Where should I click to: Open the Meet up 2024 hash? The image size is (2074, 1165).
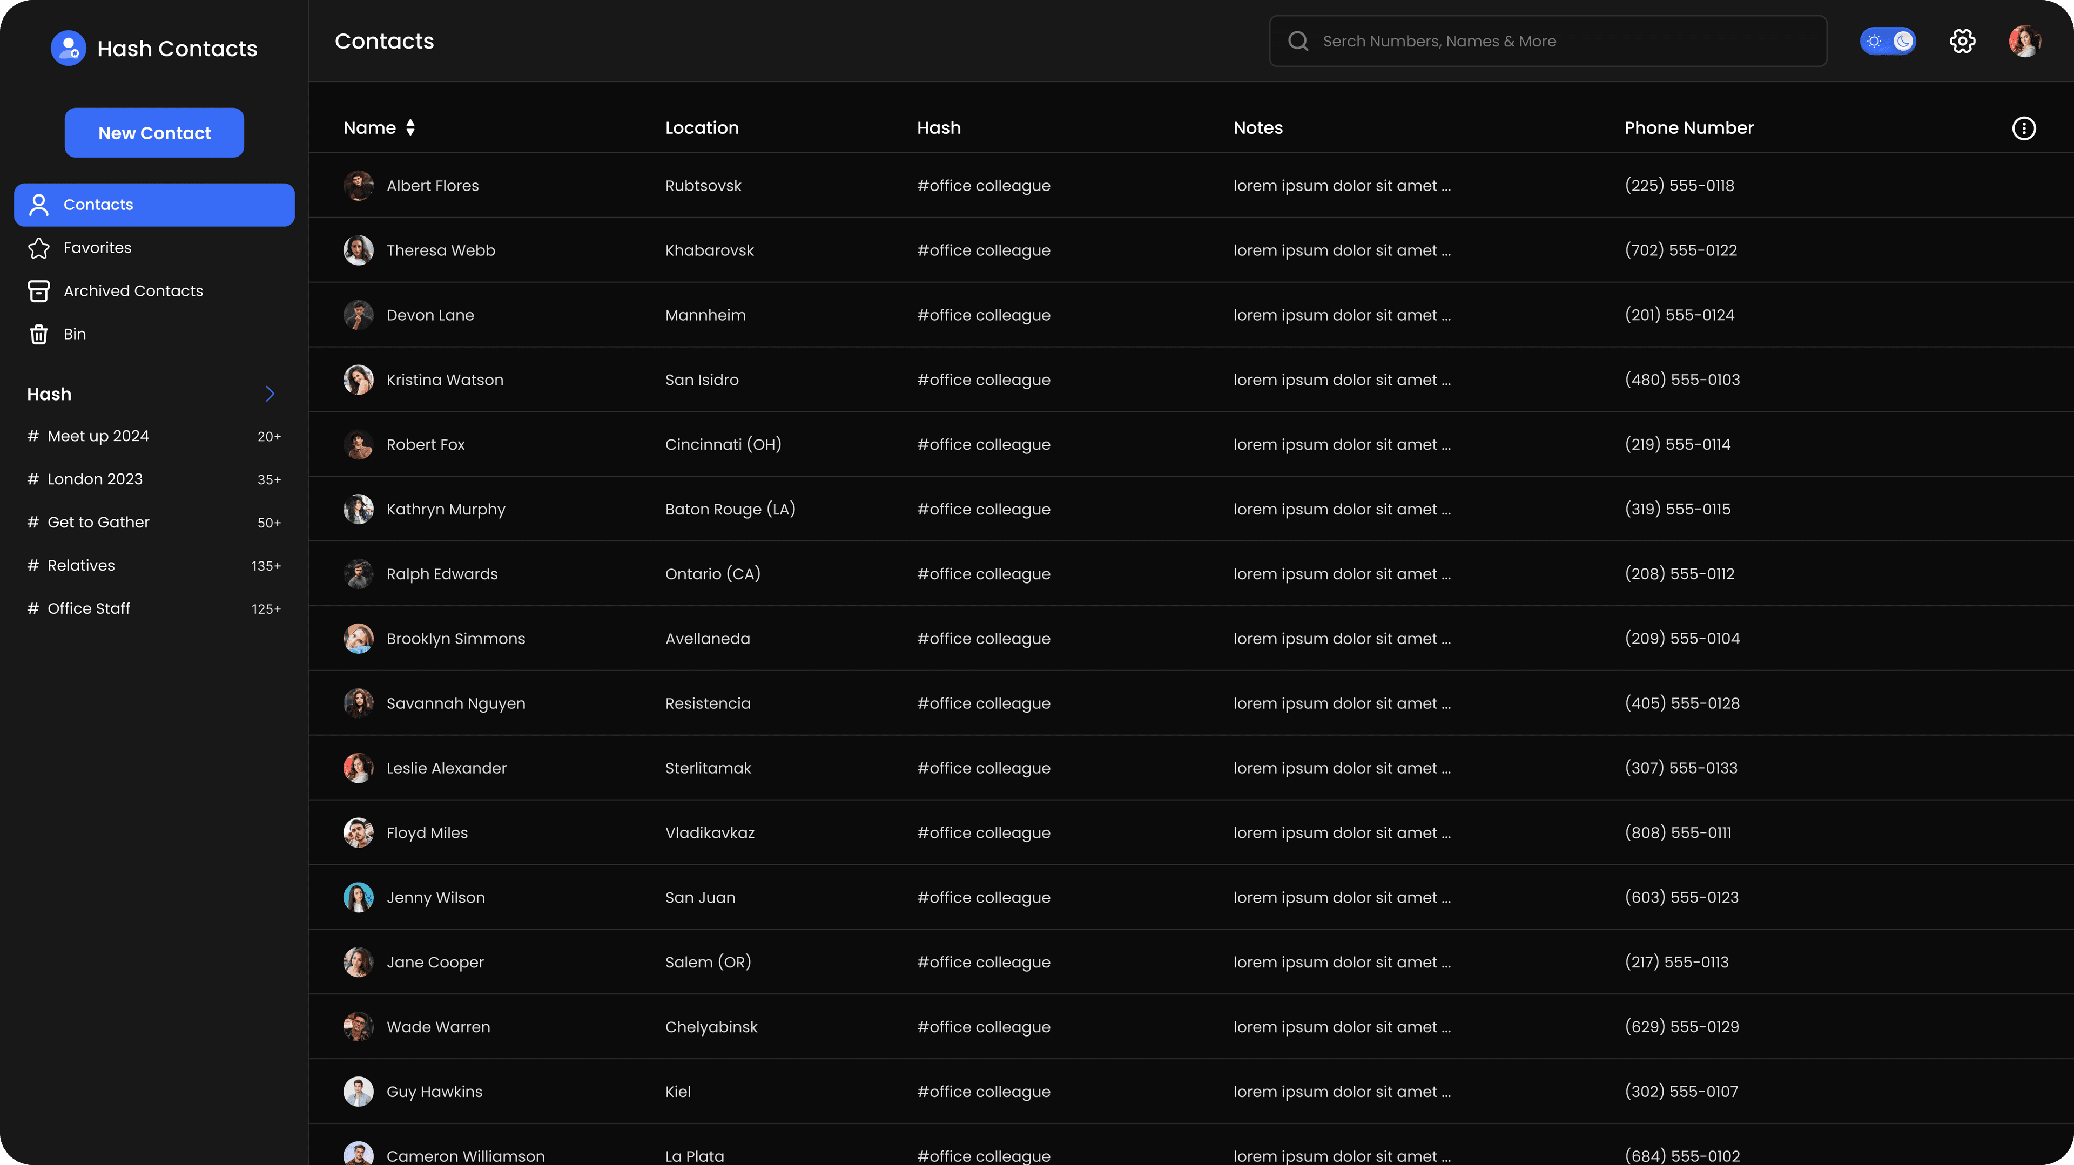point(98,436)
